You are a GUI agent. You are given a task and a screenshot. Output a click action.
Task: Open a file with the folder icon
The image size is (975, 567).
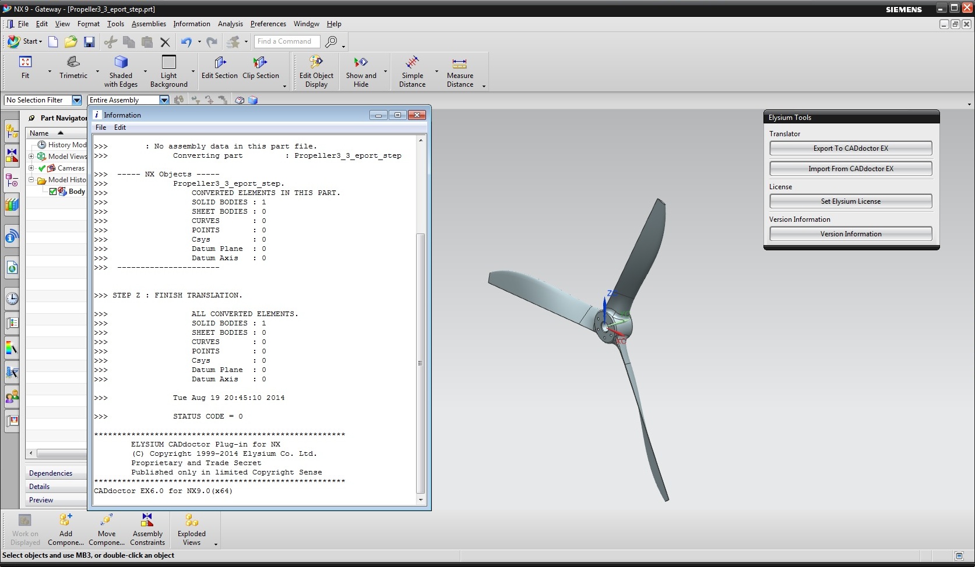71,41
